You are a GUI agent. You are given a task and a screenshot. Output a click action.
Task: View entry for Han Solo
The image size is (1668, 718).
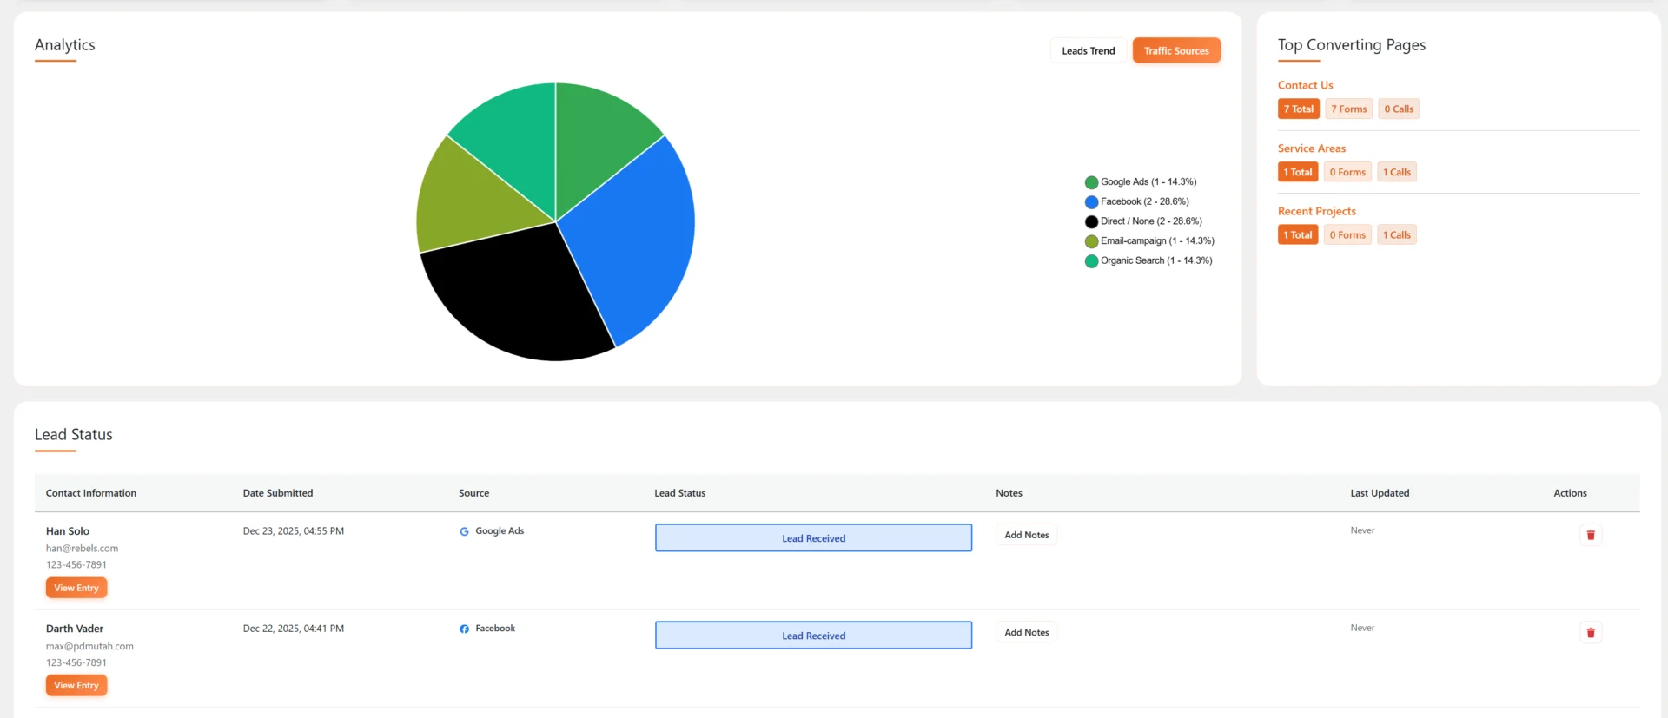[76, 588]
